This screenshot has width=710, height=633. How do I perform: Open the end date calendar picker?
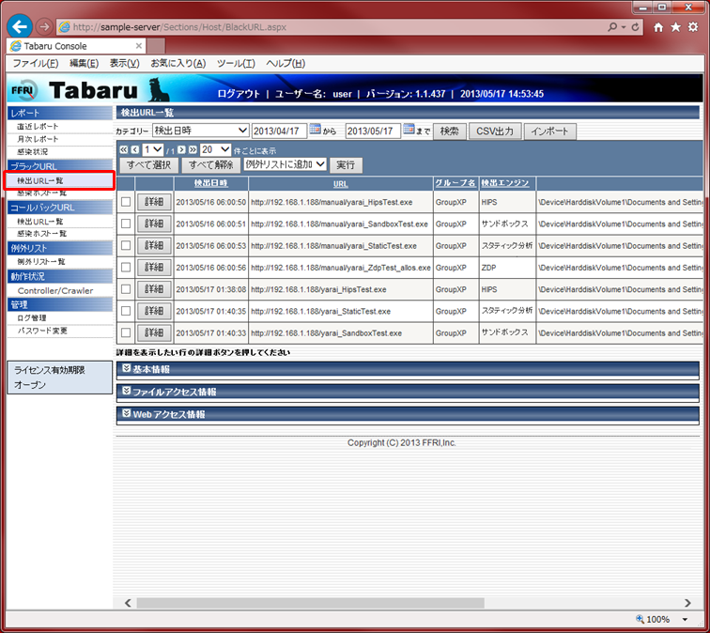[409, 131]
